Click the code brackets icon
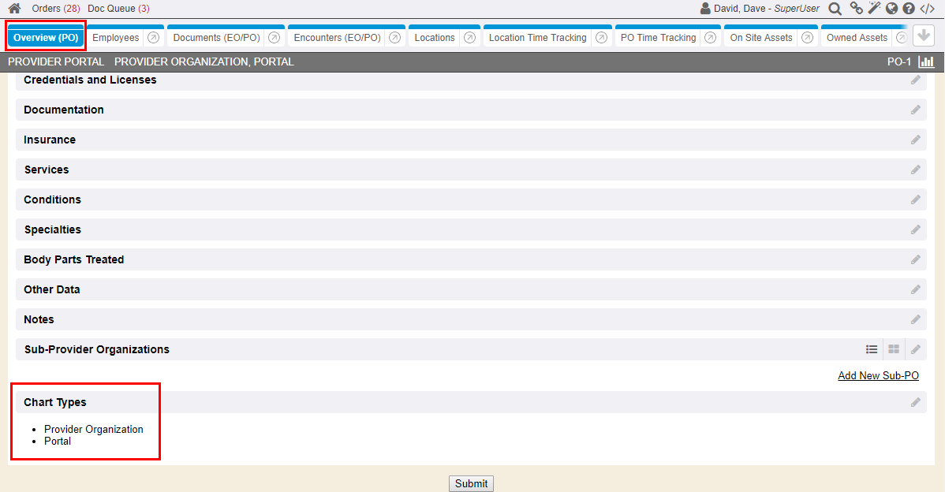 coord(928,9)
